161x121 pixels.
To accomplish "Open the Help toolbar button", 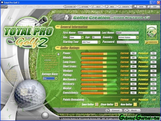I will 97,7.
